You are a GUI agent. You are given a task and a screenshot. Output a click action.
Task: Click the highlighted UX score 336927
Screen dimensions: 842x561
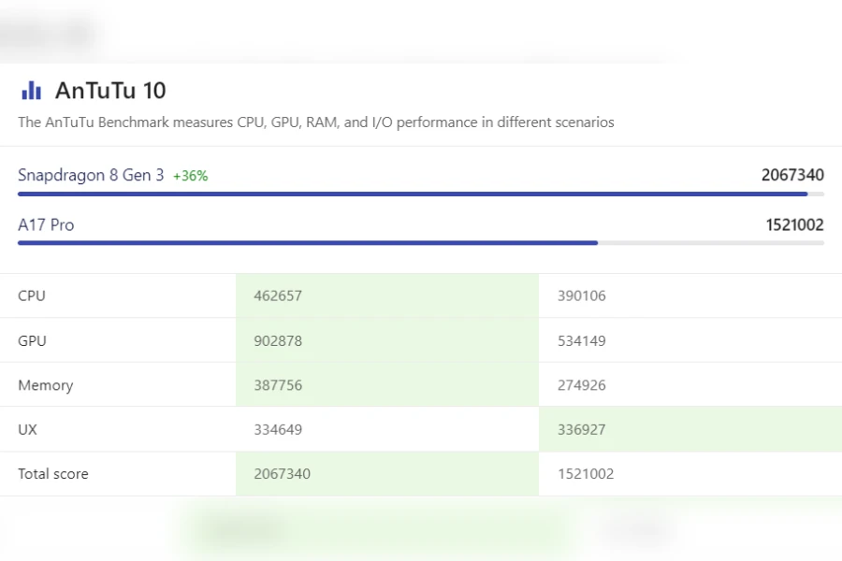click(582, 429)
